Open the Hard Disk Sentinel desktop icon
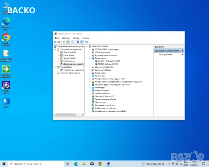 point(6,72)
